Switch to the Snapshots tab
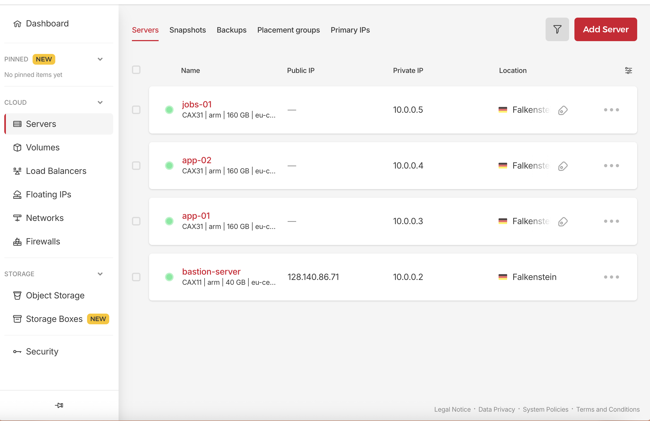Screen dimensions: 650x421 pyautogui.click(x=187, y=30)
